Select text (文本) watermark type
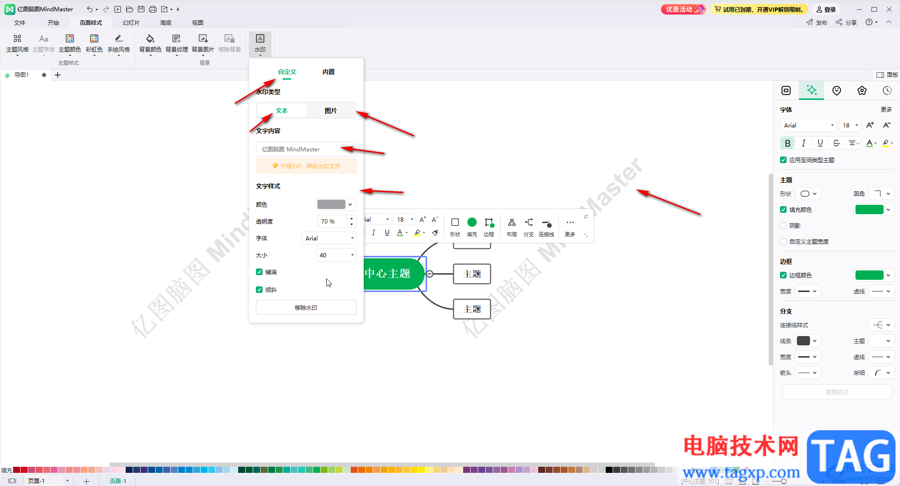The image size is (900, 486). pos(281,111)
